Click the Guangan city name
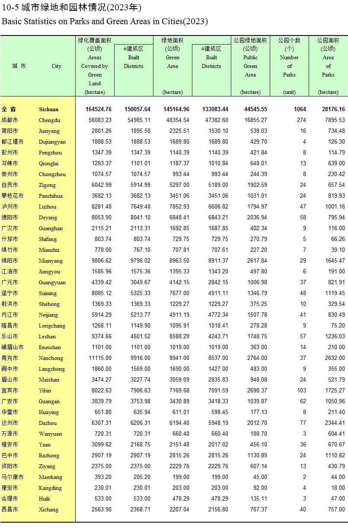The image size is (348, 530). [49, 402]
